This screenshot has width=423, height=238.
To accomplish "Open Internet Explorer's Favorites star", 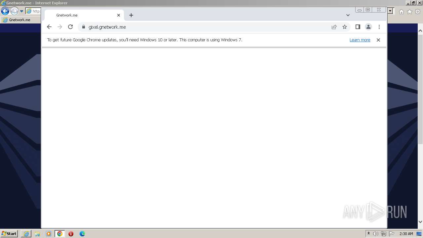I will [x=409, y=12].
